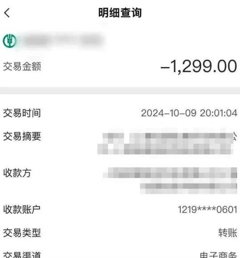This screenshot has width=240, height=258.
Task: Tap the gray divider below transaction amount
Action: 120,90
